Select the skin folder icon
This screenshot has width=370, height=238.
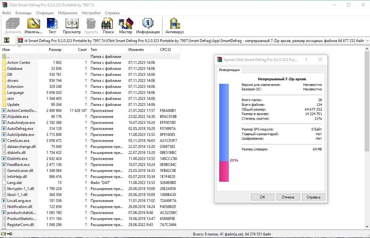coord(4,99)
